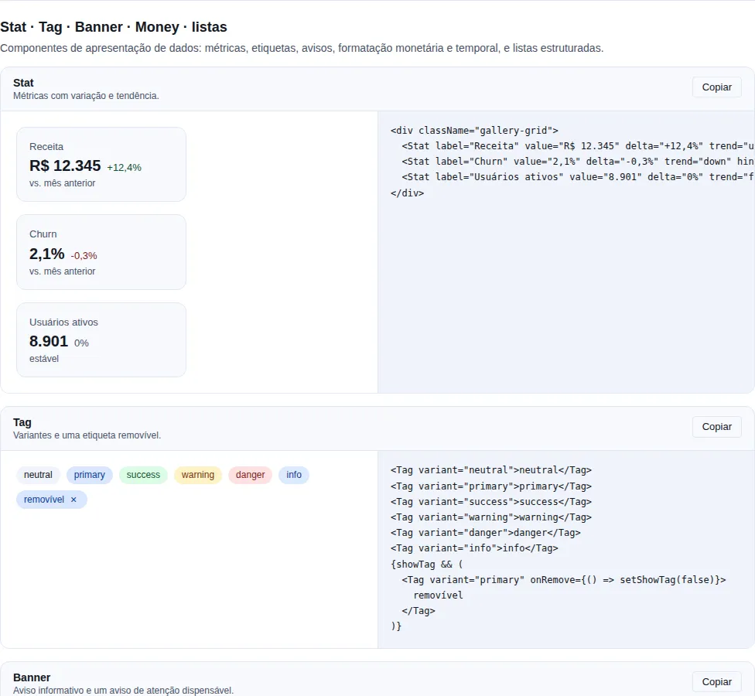Image resolution: width=755 pixels, height=696 pixels.
Task: Copy the Stat component code
Action: (716, 87)
